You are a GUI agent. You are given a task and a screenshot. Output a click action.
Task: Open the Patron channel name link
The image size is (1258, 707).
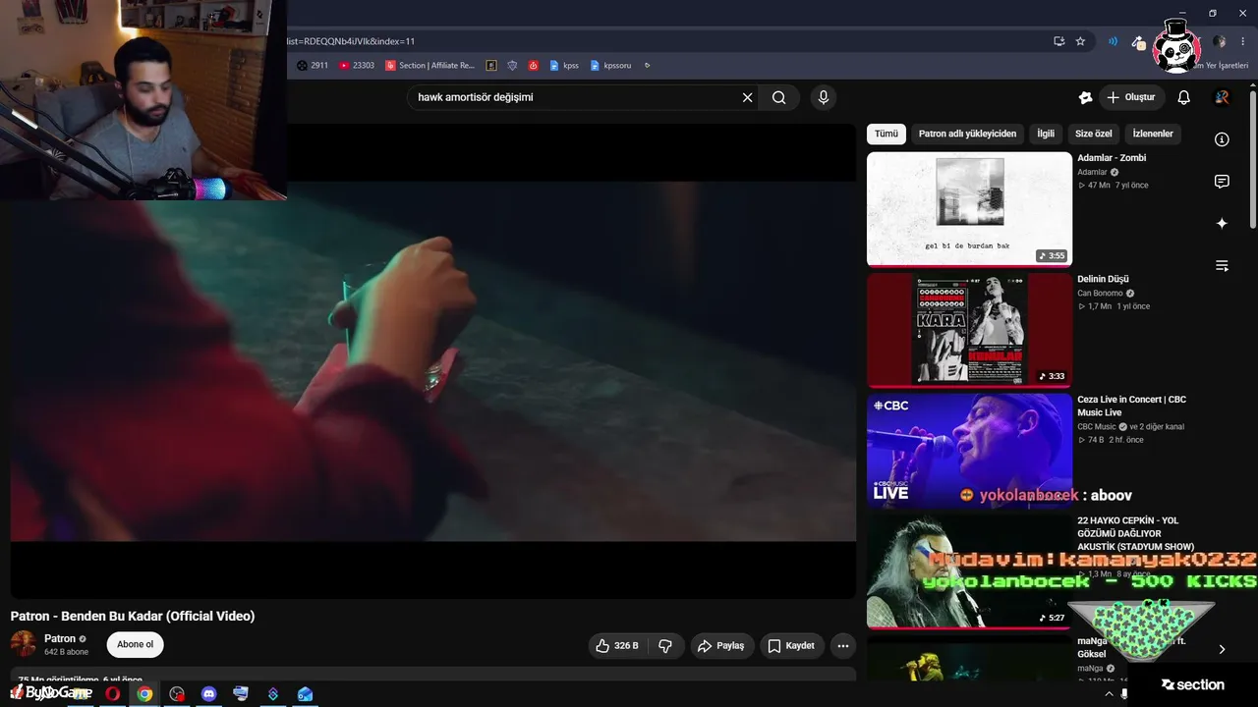point(60,638)
